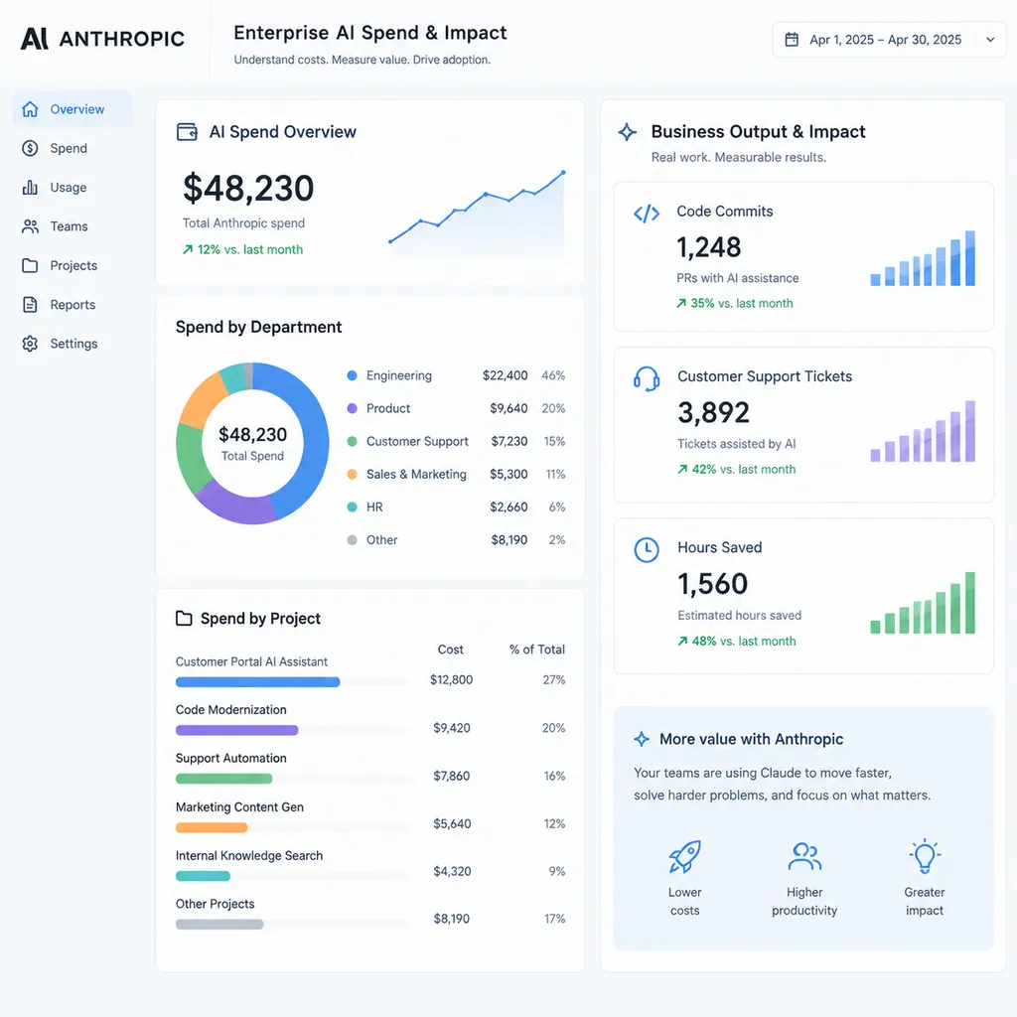Click the Spend by Department donut chart
1017x1017 pixels.
coord(252,443)
